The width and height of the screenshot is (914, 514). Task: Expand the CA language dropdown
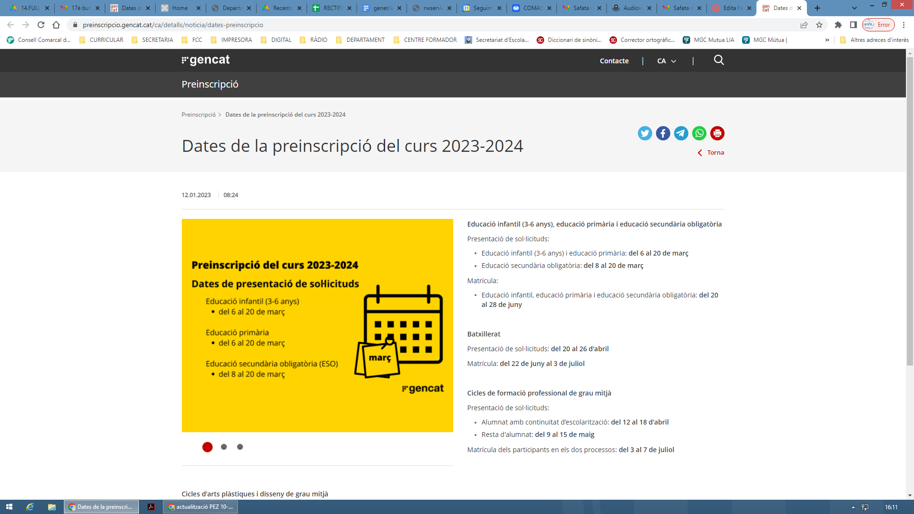[x=666, y=61]
